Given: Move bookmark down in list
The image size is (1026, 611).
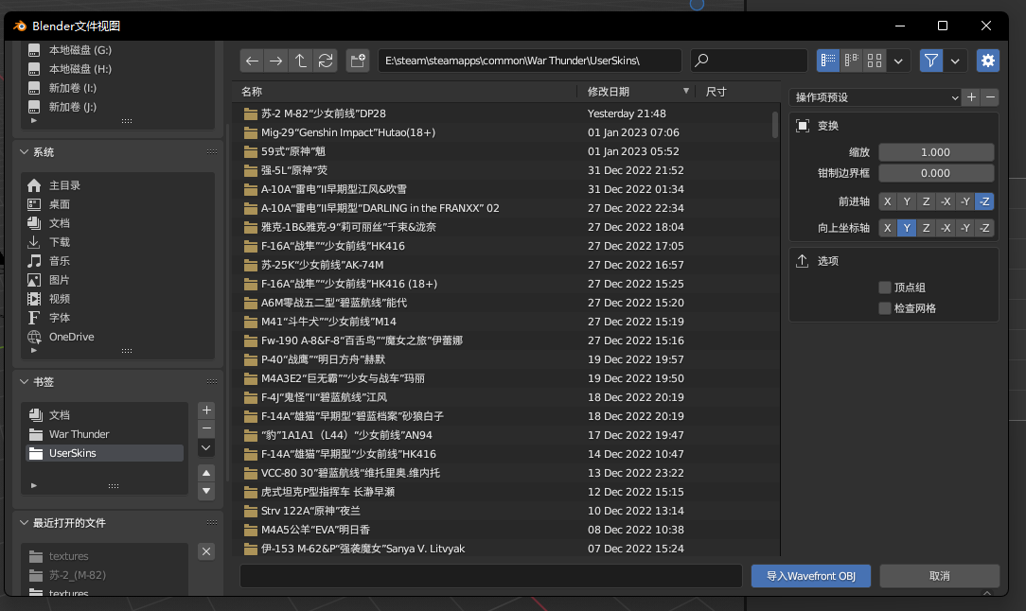Looking at the screenshot, I should point(206,491).
